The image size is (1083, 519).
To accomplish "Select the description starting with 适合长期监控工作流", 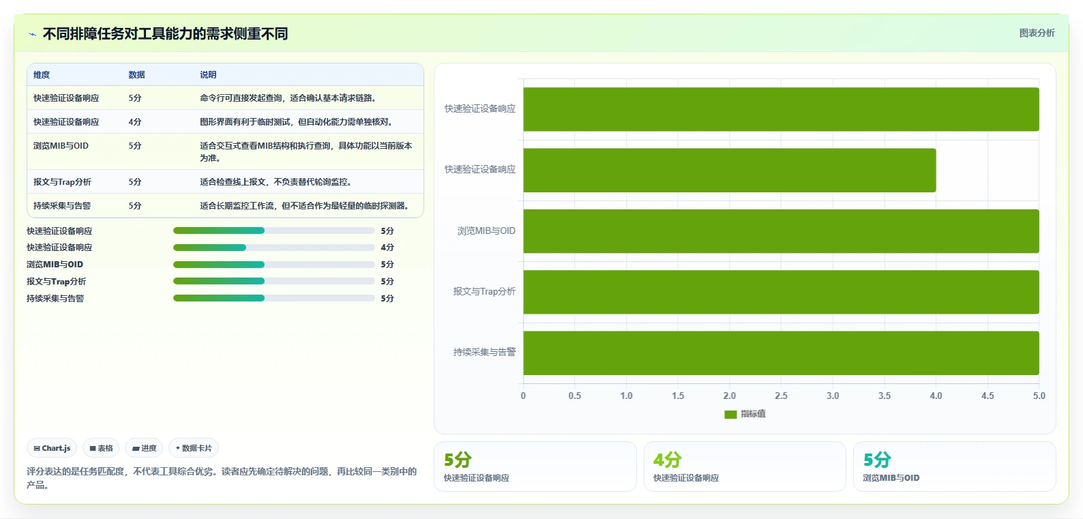I will (x=304, y=206).
